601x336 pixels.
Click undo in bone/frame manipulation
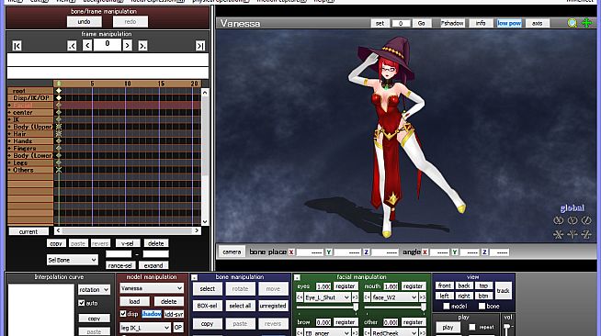[x=85, y=22]
